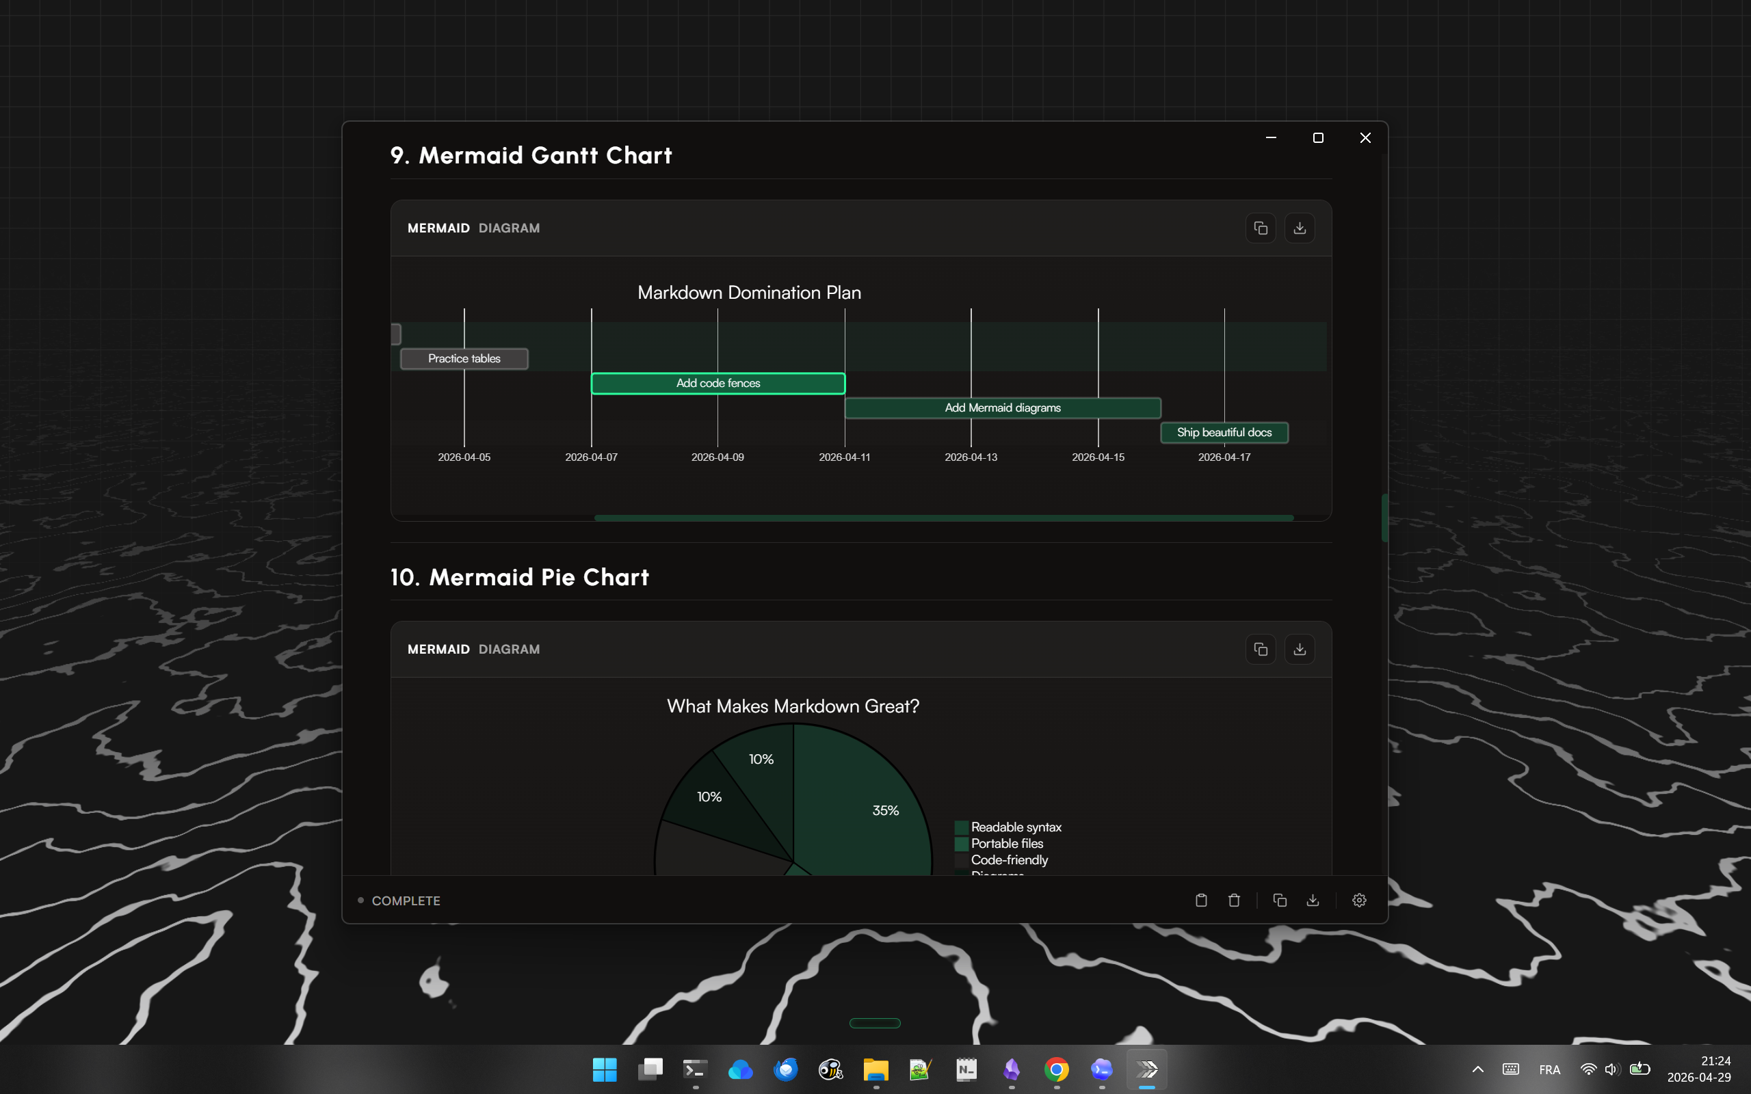
Task: Click the 2026-04-17 date label
Action: [x=1224, y=457]
